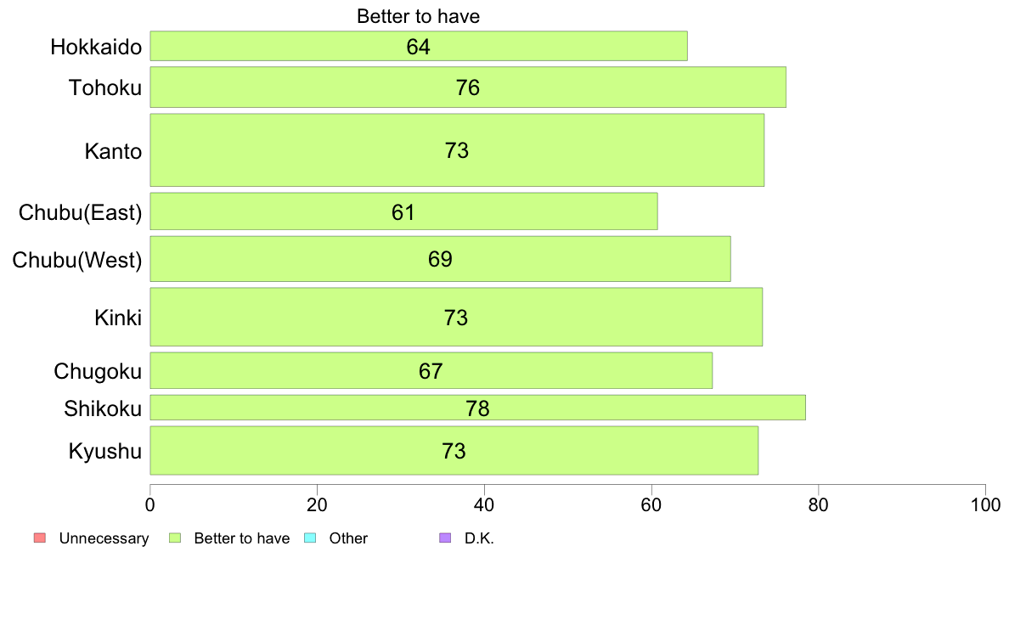Click the Kyushu bar labeled 73
The image size is (1009, 625).
point(454,450)
